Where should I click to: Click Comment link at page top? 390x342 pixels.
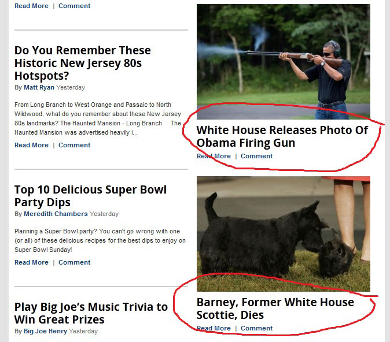click(75, 6)
